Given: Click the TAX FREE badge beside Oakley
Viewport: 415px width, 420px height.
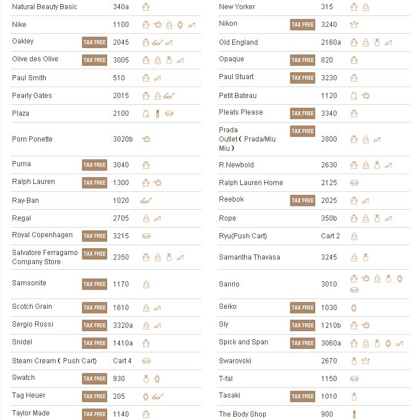Looking at the screenshot, I should click(95, 42).
